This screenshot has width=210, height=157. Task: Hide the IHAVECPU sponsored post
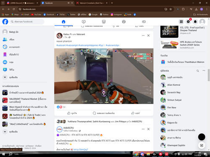pos(148,129)
